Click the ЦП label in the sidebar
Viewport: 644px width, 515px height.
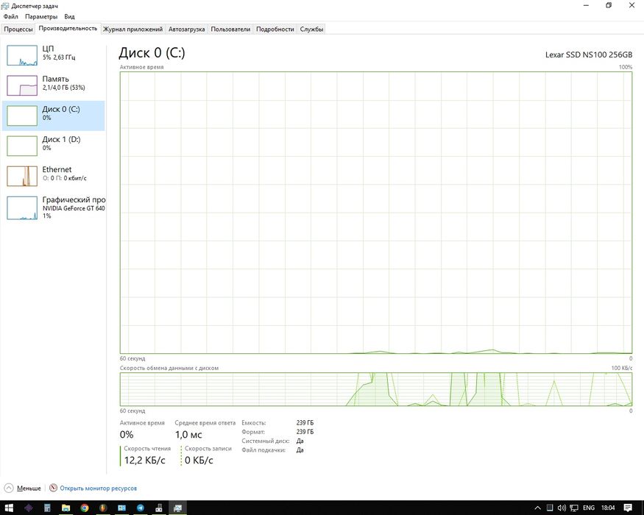(48, 49)
